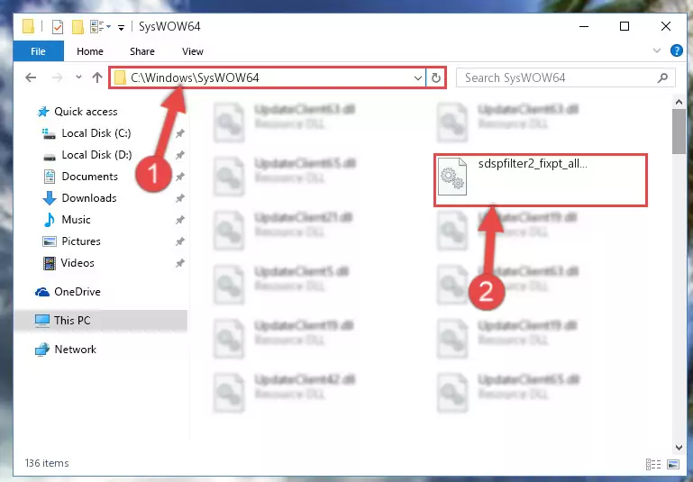
Task: Open Music in navigation pane
Action: tap(76, 220)
